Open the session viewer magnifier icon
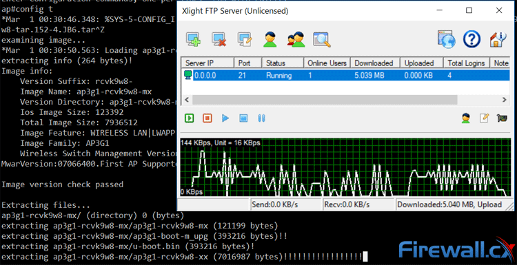This screenshot has height=265, width=517. tap(322, 40)
